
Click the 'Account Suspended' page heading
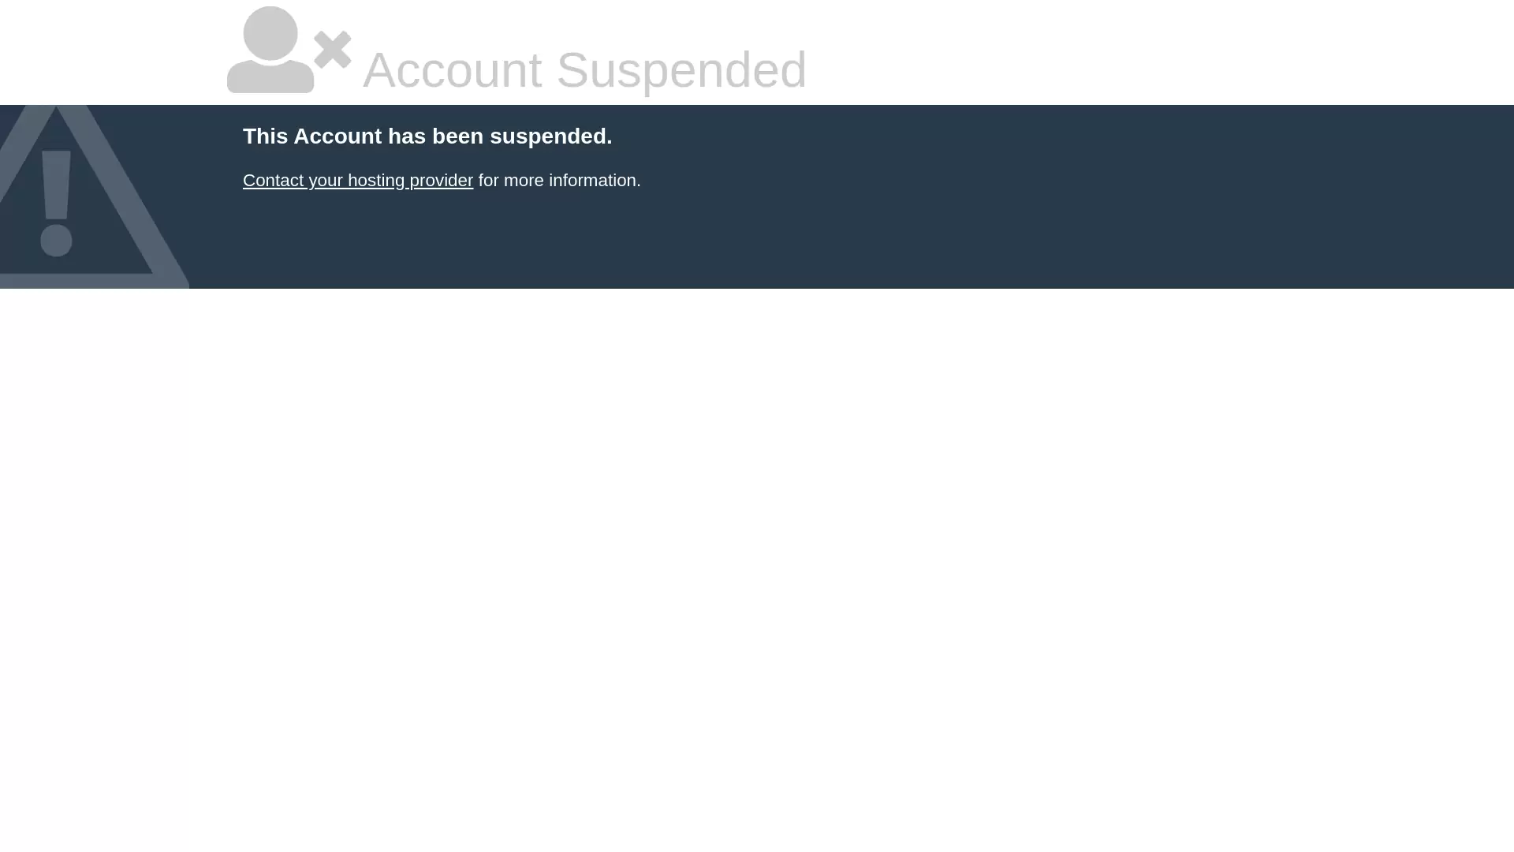pos(584,69)
